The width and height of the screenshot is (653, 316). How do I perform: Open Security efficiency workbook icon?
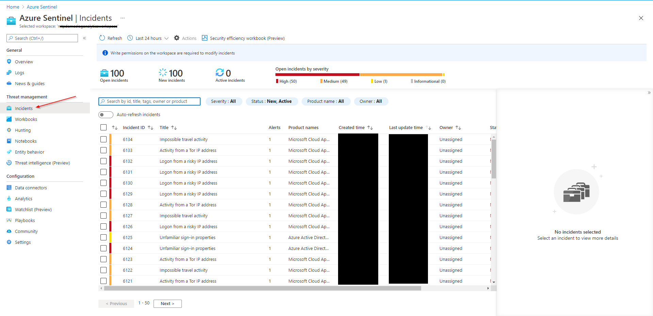205,38
